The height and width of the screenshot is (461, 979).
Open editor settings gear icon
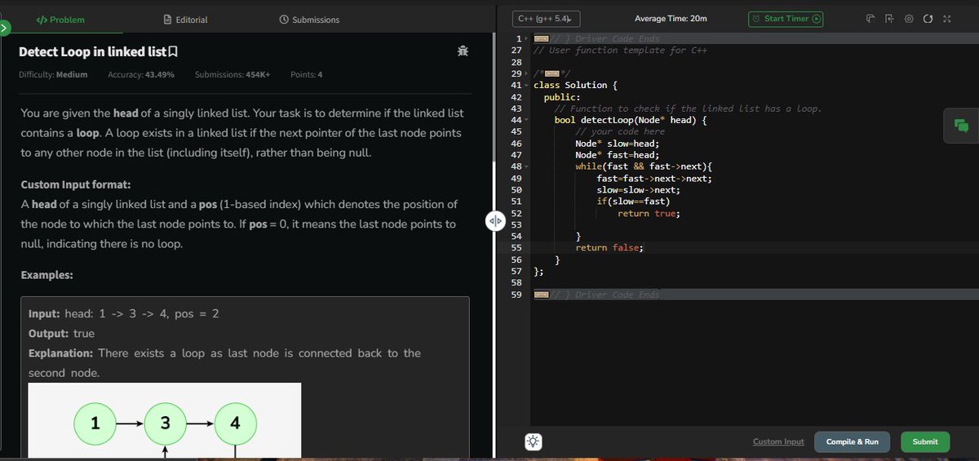(x=908, y=19)
